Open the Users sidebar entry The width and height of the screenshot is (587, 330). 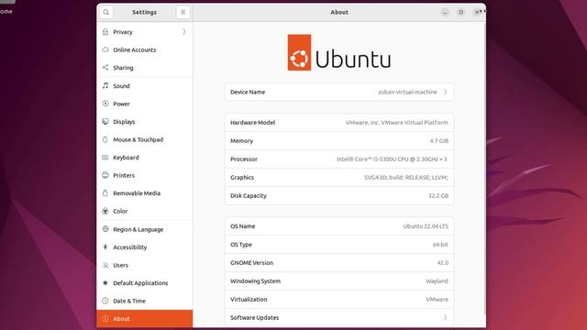(x=145, y=265)
